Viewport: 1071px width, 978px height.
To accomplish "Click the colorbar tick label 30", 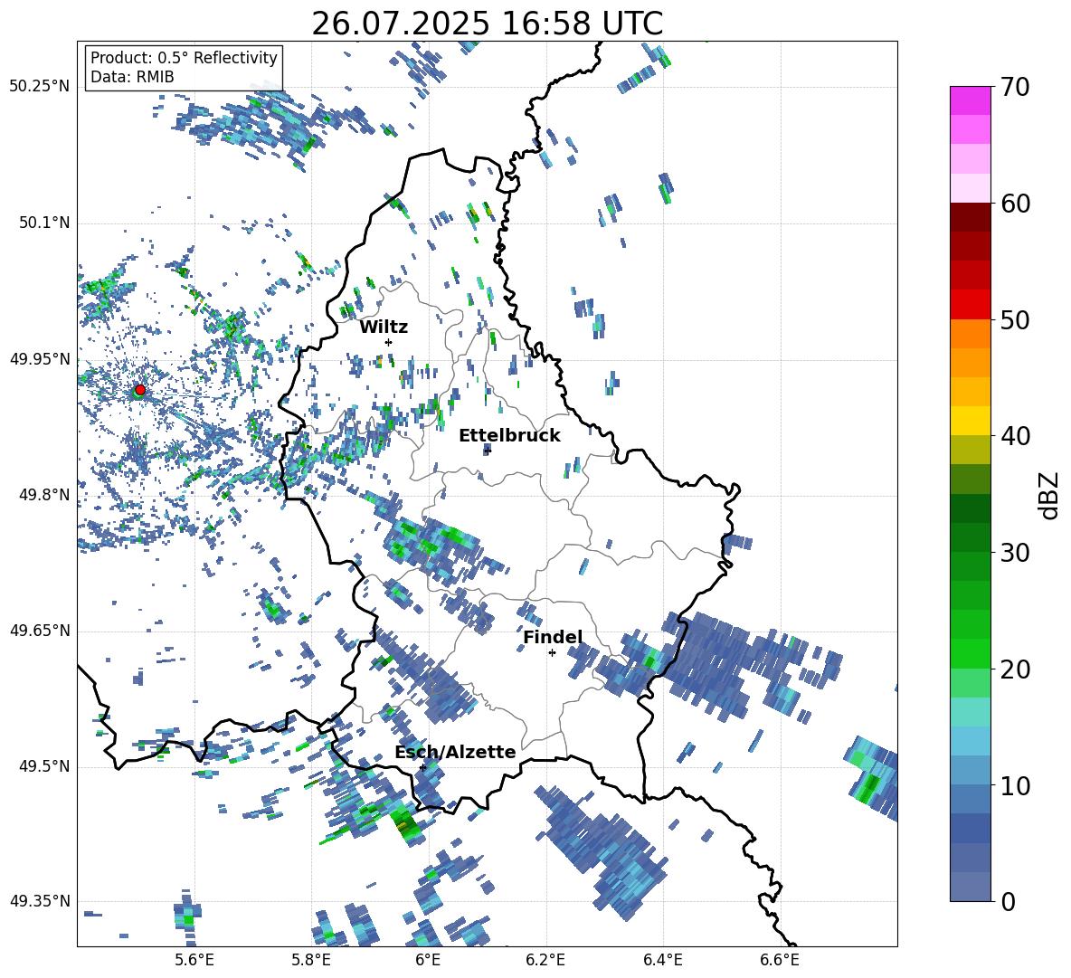I will 1015,553.
